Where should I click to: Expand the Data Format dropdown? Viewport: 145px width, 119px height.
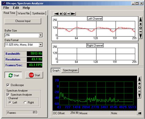tap(41, 45)
